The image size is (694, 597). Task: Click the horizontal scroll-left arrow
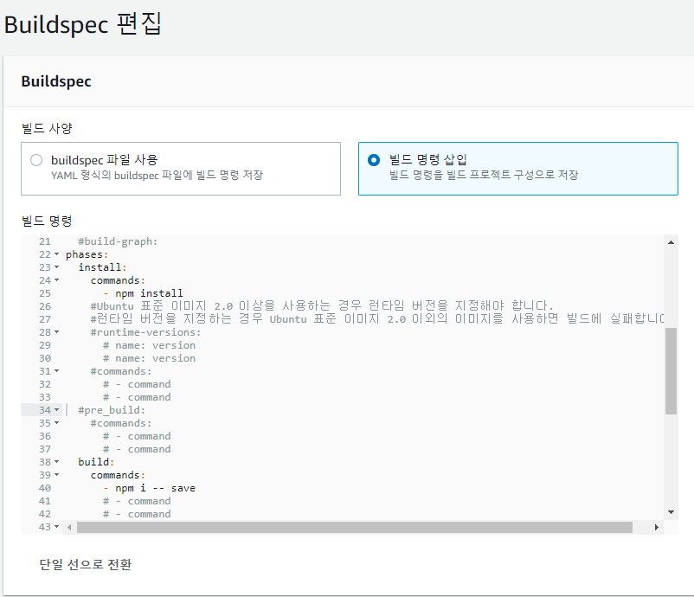(69, 527)
